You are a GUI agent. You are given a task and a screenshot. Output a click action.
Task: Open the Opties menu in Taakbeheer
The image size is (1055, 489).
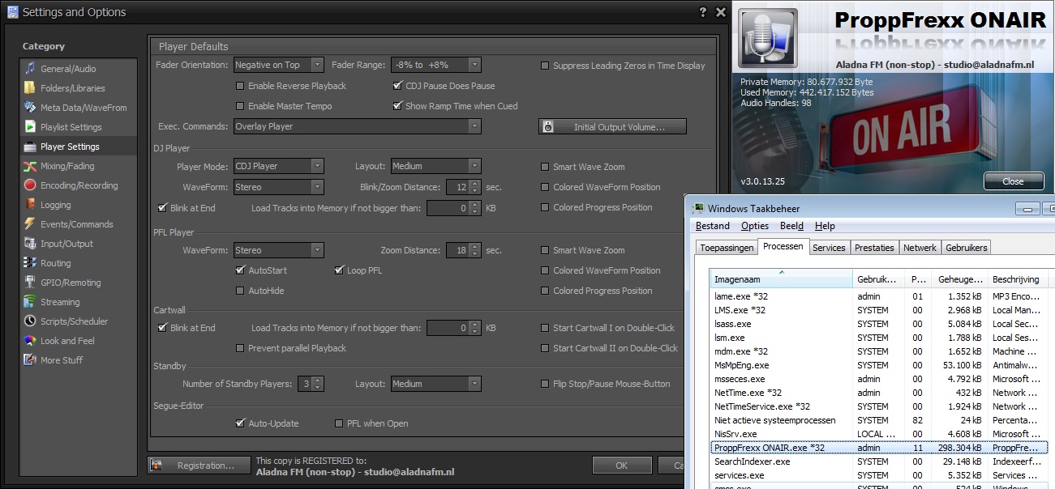click(755, 226)
